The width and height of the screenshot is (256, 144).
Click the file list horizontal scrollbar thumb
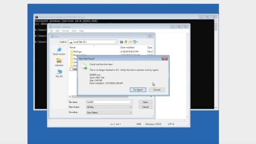100,97
